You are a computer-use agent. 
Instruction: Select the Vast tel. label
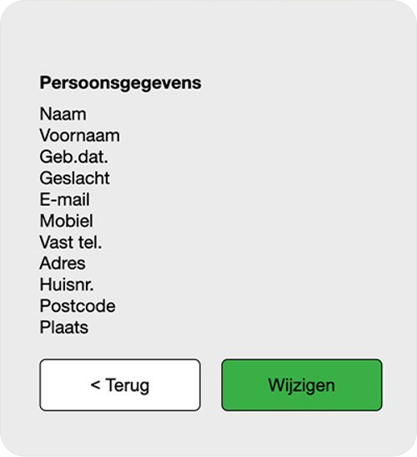(71, 242)
